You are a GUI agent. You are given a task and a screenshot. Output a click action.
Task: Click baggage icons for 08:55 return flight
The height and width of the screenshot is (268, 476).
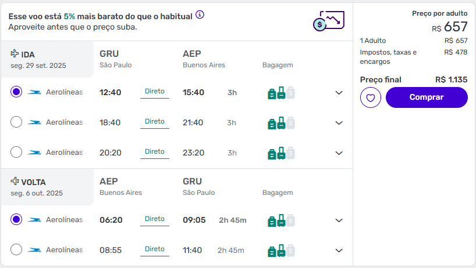pyautogui.click(x=281, y=251)
